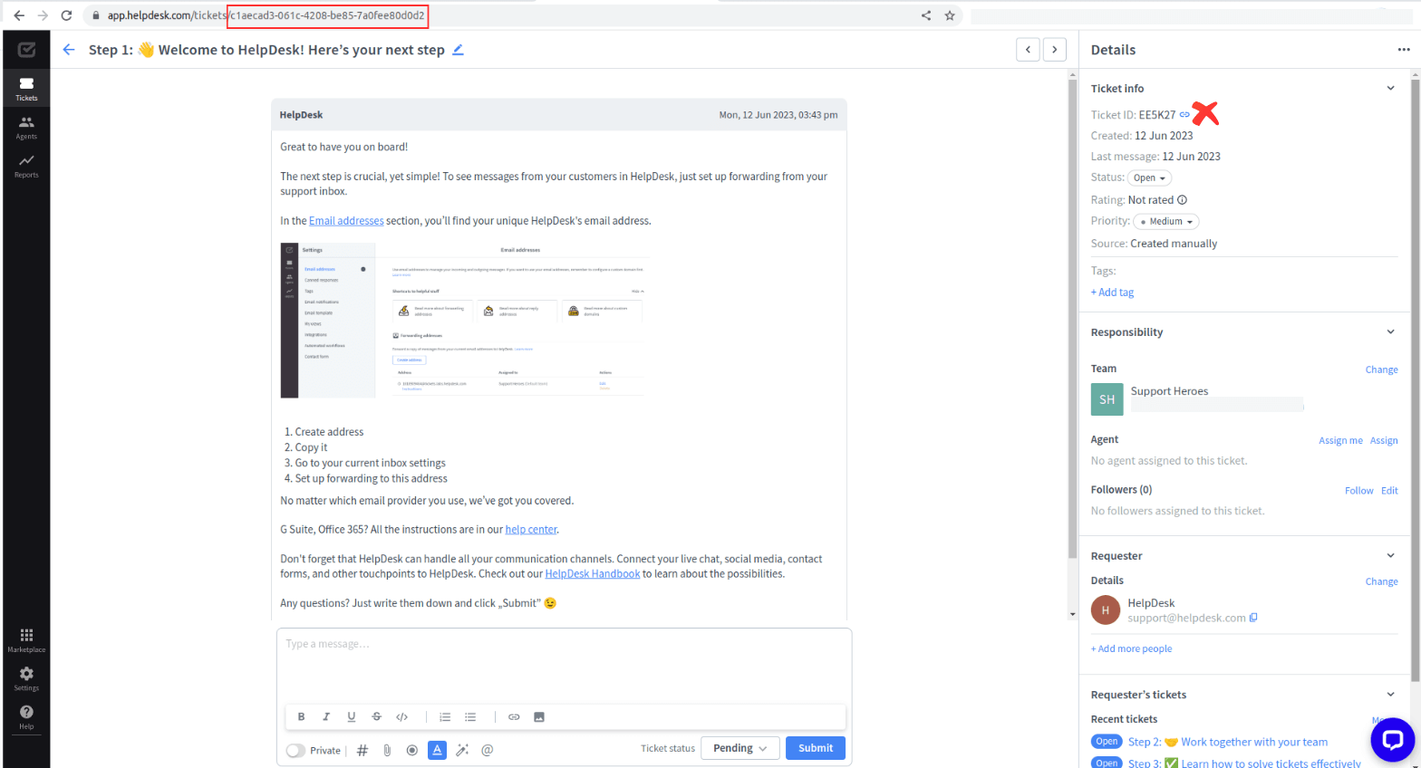Open live chat widget bubble
The image size is (1421, 768).
[x=1393, y=740]
